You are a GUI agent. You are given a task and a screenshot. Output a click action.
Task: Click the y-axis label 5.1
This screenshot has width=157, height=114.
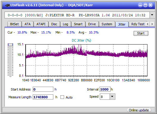[x=21, y=65]
